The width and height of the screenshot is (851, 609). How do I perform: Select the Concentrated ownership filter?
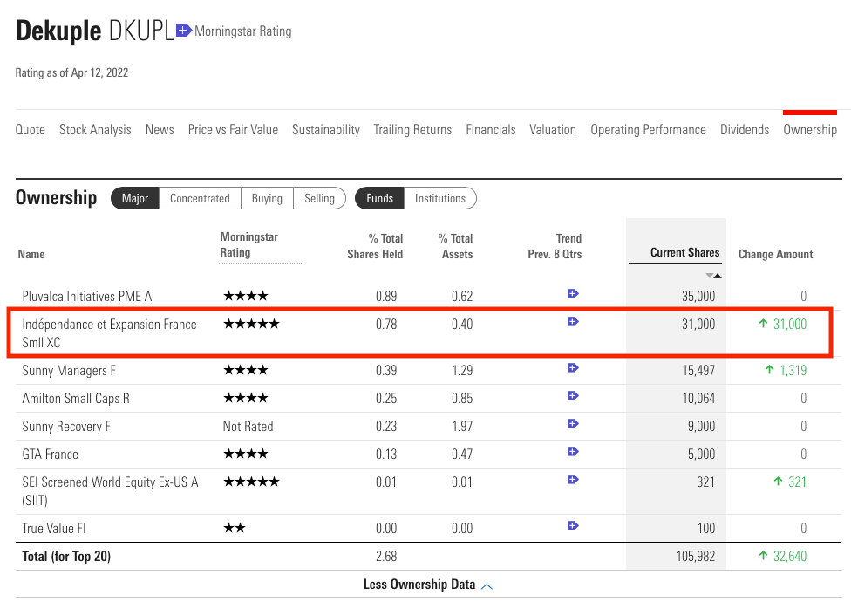tap(200, 198)
